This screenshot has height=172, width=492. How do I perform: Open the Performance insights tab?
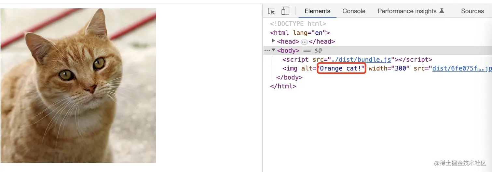coord(411,11)
